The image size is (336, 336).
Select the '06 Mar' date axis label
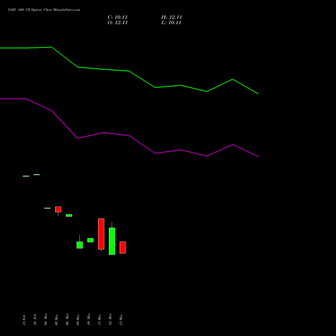tap(67, 319)
